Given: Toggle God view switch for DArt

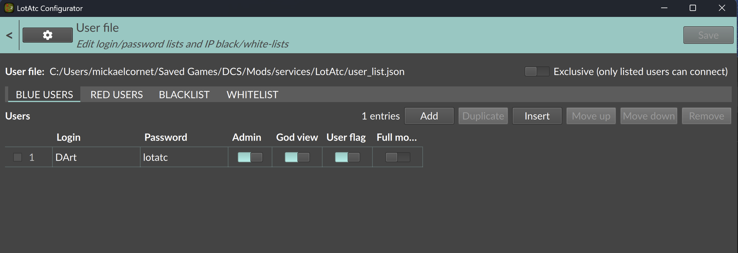Looking at the screenshot, I should pos(297,157).
